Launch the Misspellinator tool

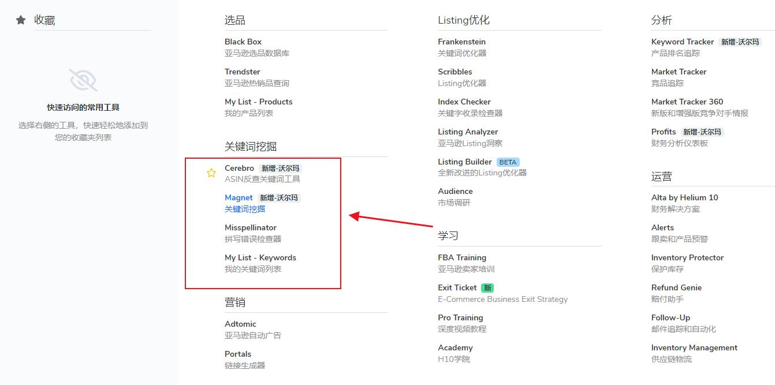point(251,228)
